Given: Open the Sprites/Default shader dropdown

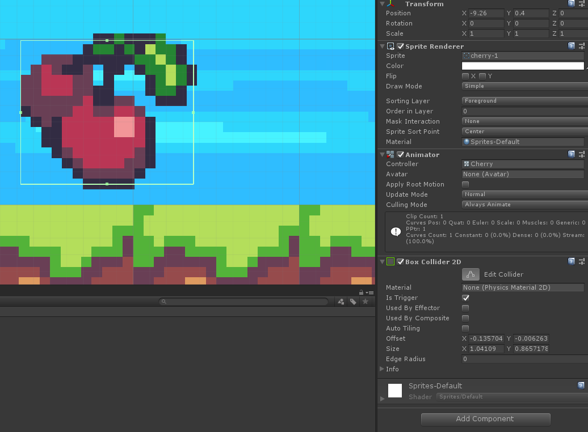Looking at the screenshot, I should (x=512, y=397).
